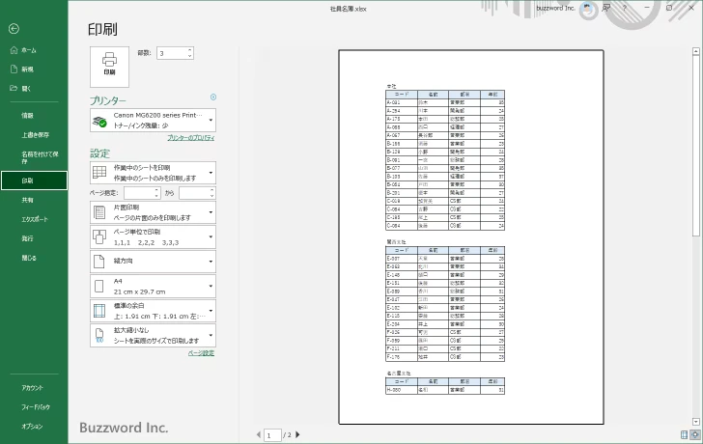Click the zoom to page icon
The height and width of the screenshot is (444, 703).
click(695, 434)
